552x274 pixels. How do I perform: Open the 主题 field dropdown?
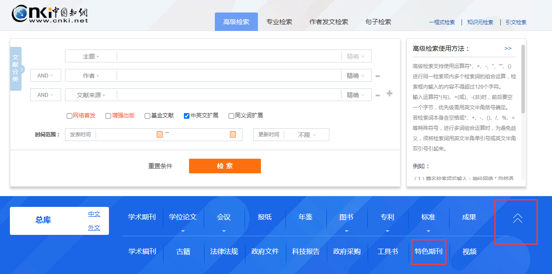click(91, 56)
